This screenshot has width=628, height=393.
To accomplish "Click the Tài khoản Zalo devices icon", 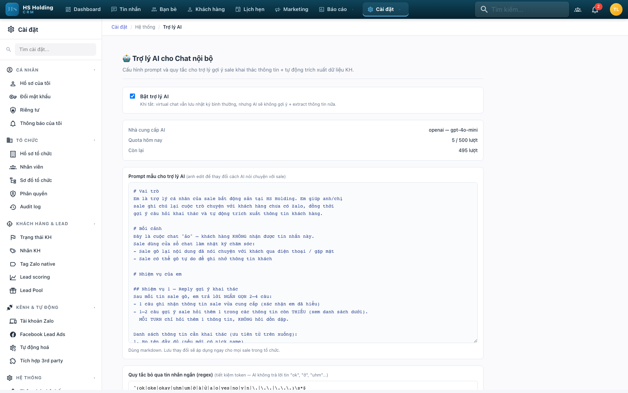I will (x=13, y=321).
